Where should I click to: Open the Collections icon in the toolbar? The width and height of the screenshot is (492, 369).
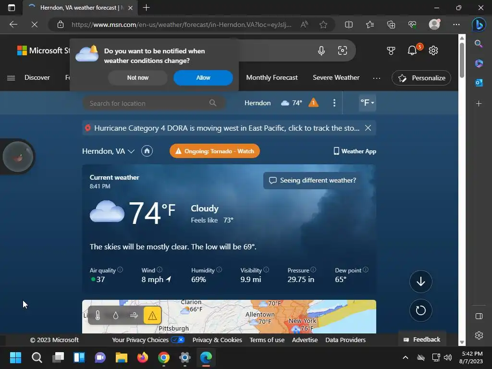[391, 25]
